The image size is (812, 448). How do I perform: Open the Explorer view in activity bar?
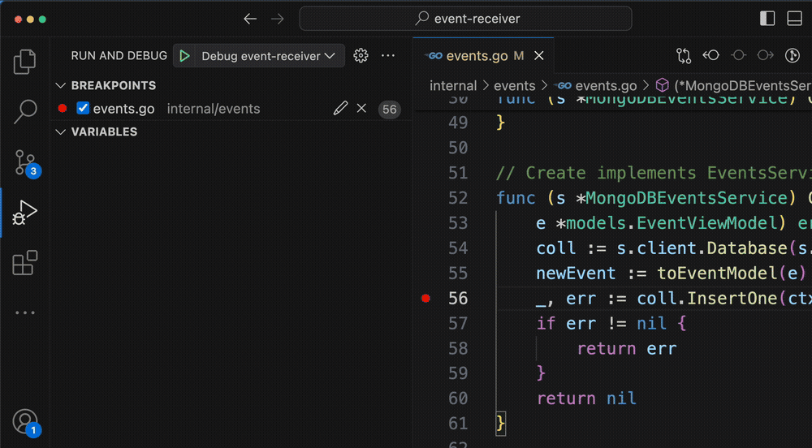pyautogui.click(x=24, y=62)
